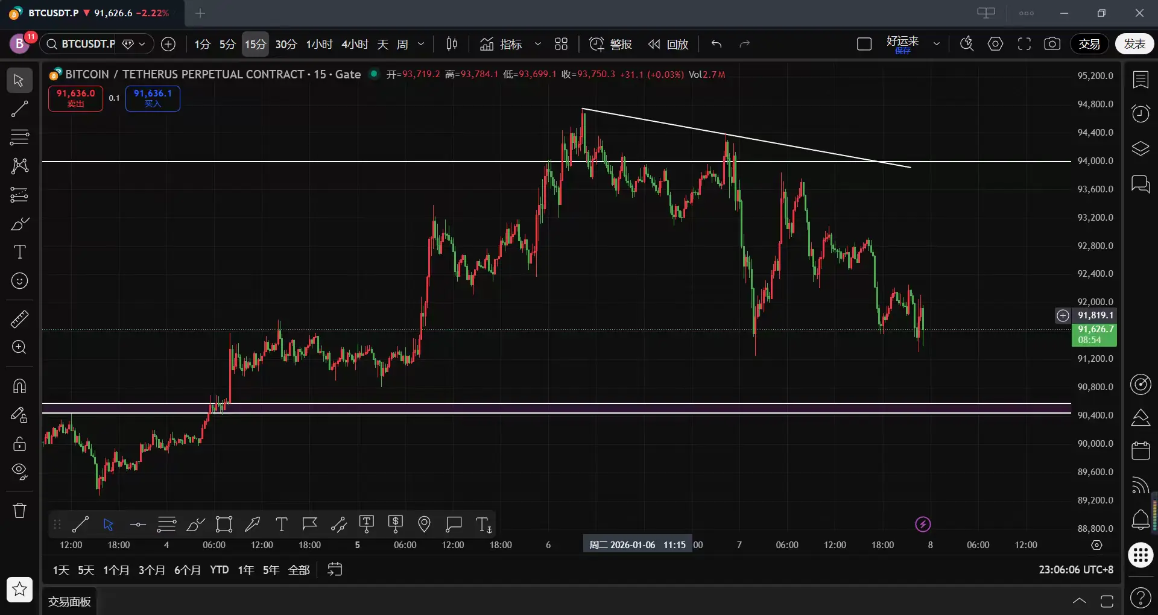Select the ruler measure tool
Viewport: 1158px width, 615px height.
coord(19,319)
